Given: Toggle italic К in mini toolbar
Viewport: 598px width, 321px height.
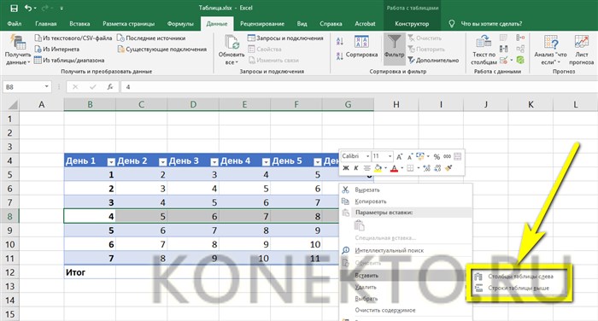Looking at the screenshot, I should point(356,168).
